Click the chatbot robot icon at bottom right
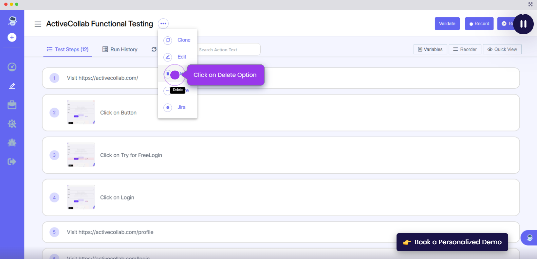Viewport: 537px width, 259px height. [x=529, y=238]
